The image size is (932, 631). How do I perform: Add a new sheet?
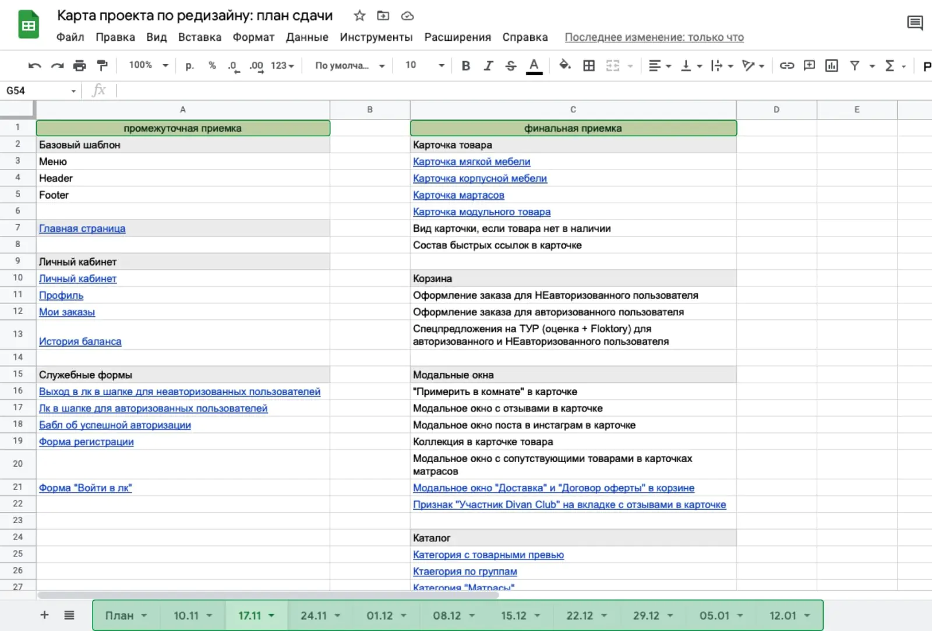(44, 615)
